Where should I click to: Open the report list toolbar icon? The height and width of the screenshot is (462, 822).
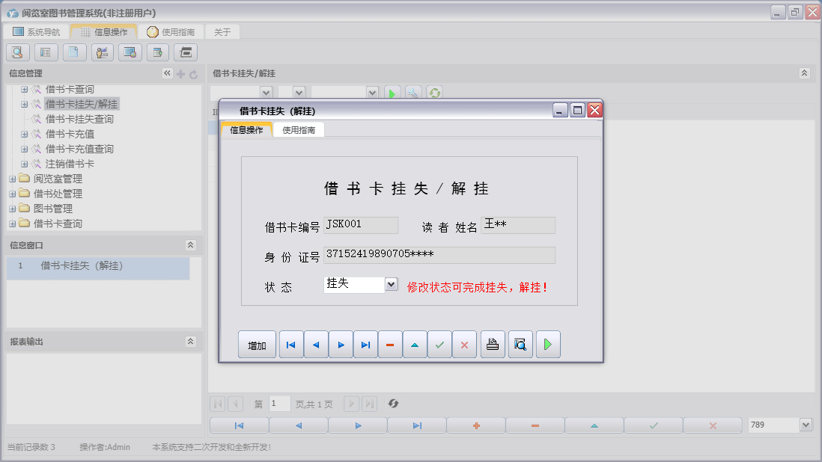coord(45,52)
